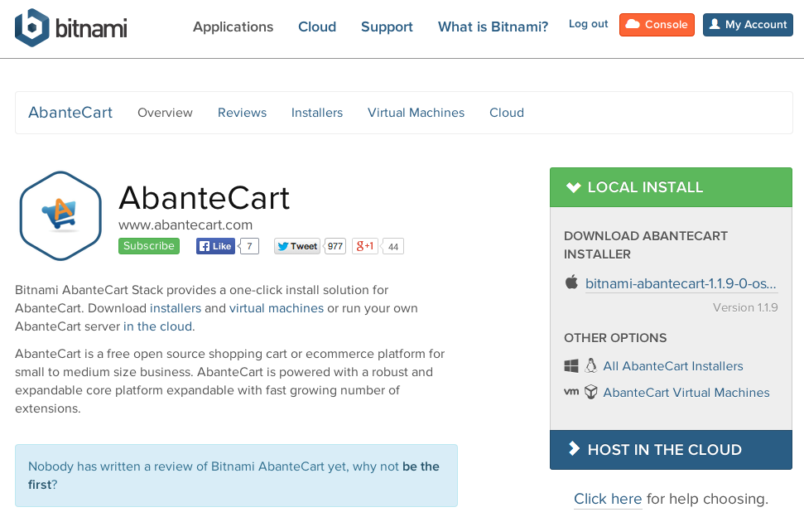
Task: Click the tweet count 977
Action: pyautogui.click(x=335, y=246)
